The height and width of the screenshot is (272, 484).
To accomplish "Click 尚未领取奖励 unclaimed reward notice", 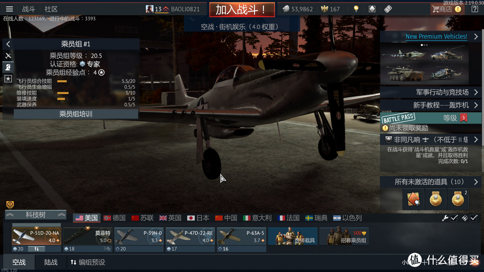I will click(x=405, y=128).
